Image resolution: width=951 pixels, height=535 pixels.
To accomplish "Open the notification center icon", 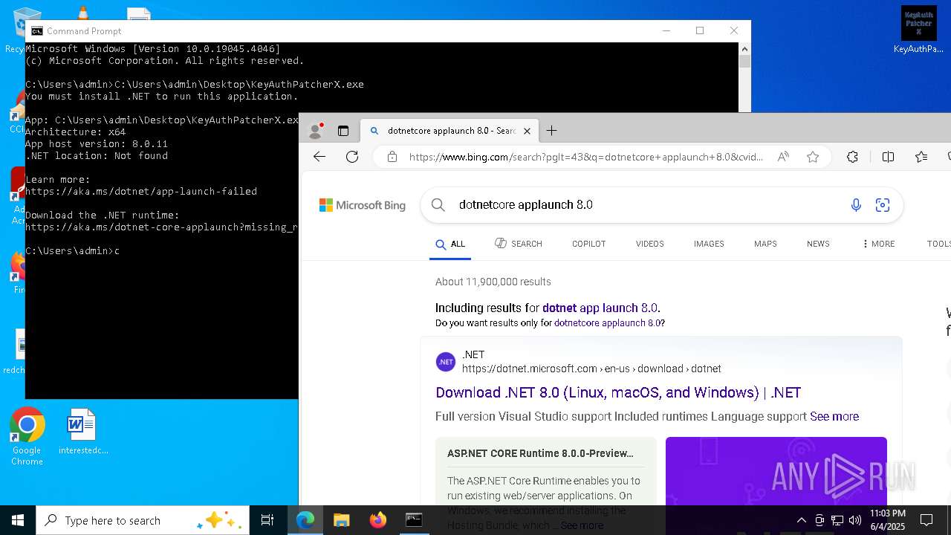I will (926, 520).
